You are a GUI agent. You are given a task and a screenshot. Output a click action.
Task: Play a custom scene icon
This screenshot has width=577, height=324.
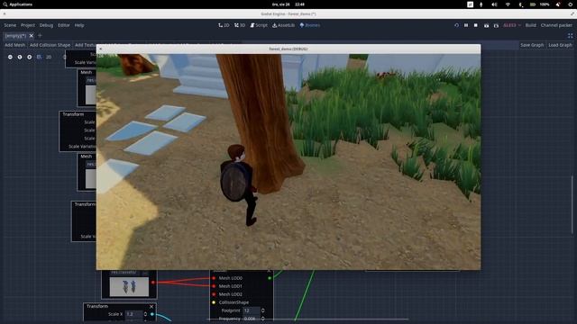coord(496,25)
